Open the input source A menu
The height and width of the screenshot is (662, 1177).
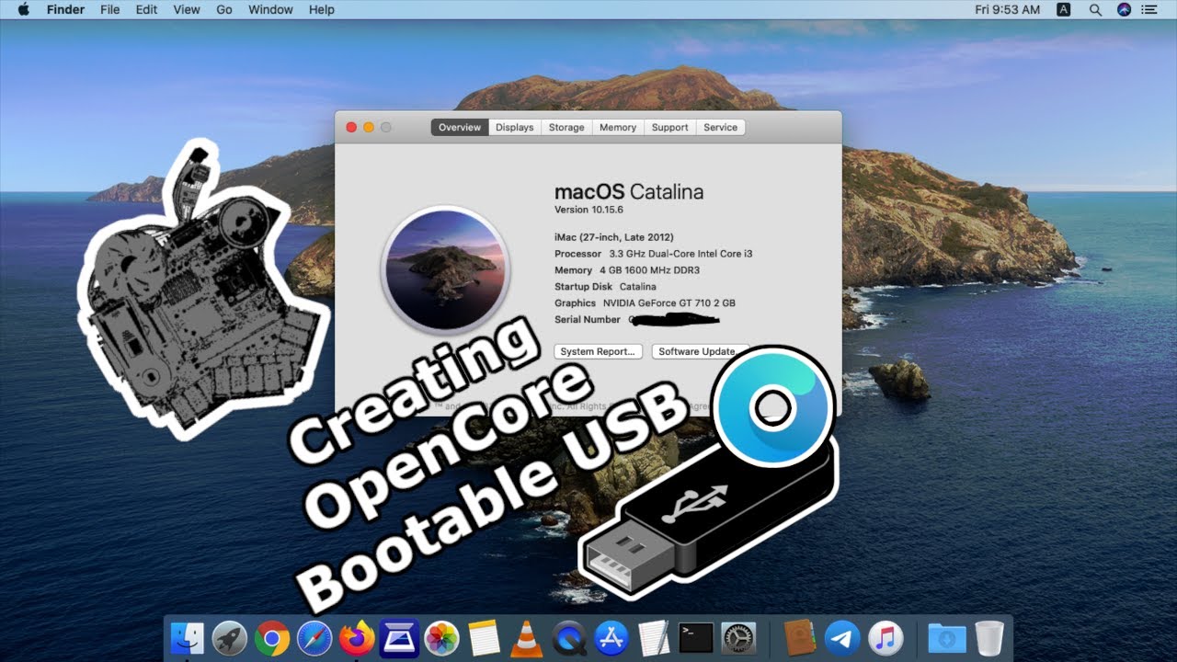tap(1064, 9)
